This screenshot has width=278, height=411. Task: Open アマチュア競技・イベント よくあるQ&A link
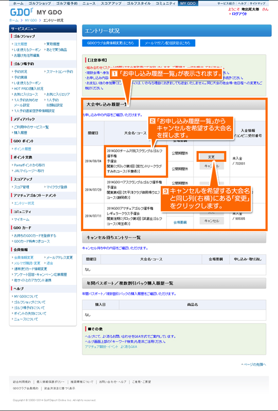(x=111, y=347)
